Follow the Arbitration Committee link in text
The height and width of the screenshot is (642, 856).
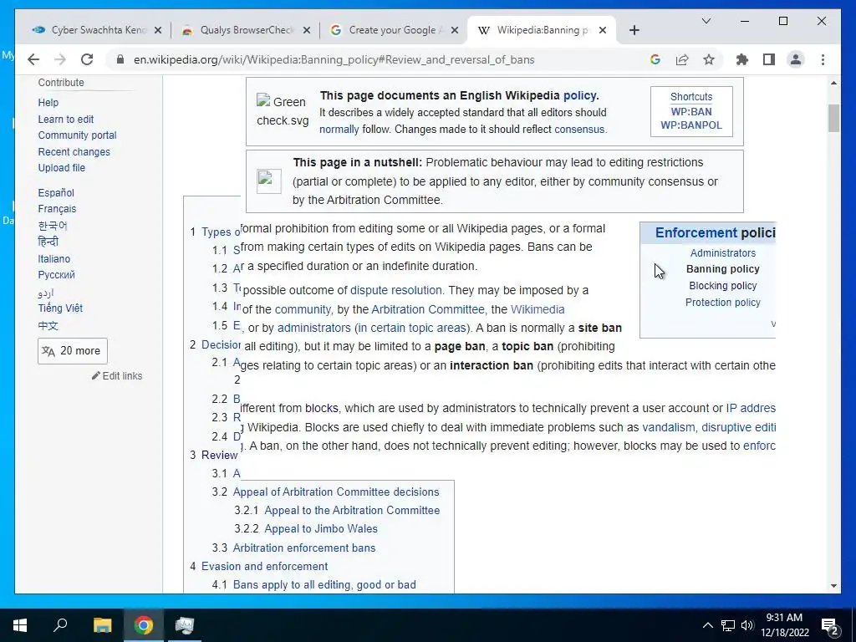[427, 309]
